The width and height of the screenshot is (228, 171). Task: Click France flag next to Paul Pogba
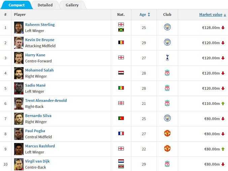click(x=121, y=134)
